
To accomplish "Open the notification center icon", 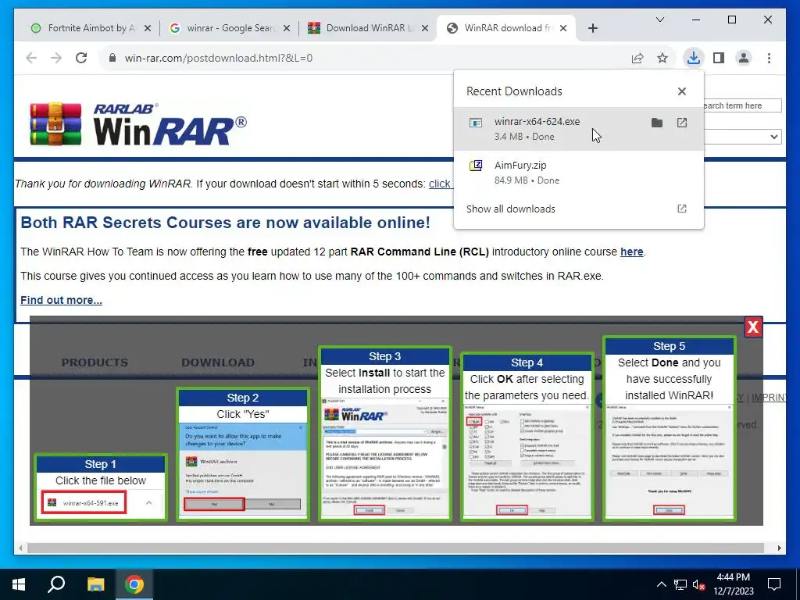I will (x=774, y=584).
